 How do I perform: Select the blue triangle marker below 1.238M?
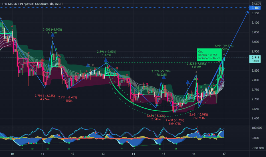tap(53, 35)
